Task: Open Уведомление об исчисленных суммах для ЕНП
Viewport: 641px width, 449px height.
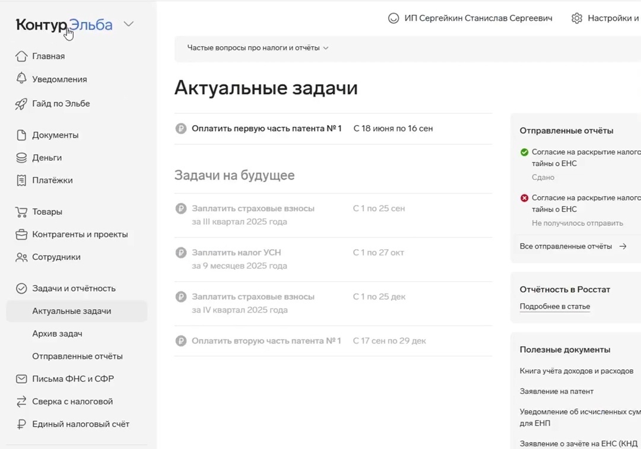Action: point(580,417)
